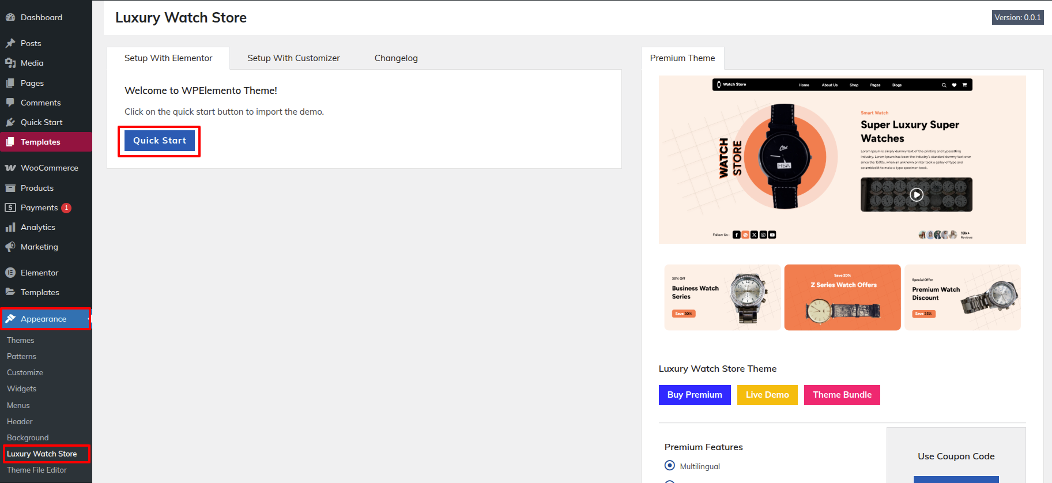Play the watch video in theme preview
Viewport: 1052px width, 483px height.
[916, 195]
